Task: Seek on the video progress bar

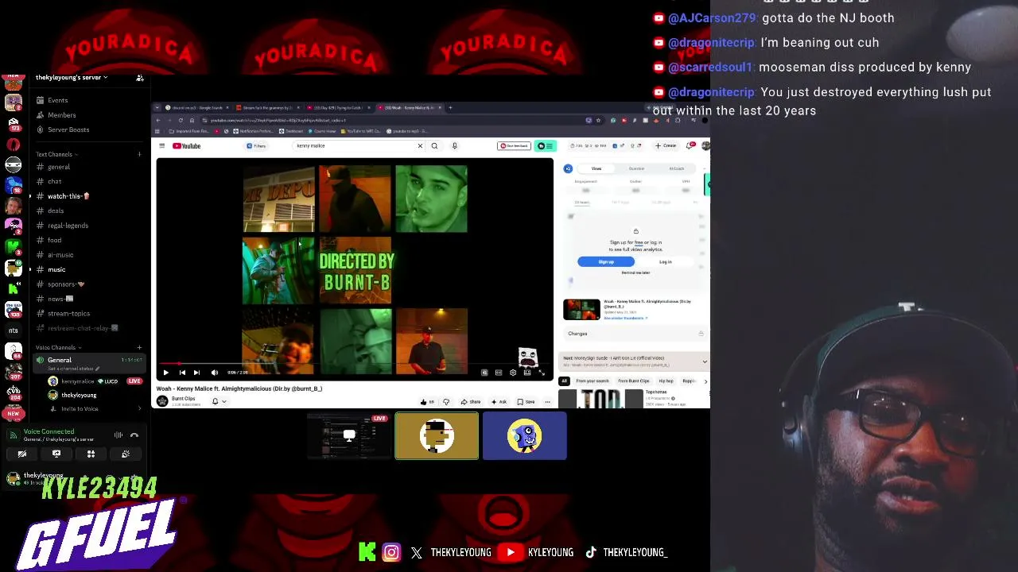Action: (354, 364)
